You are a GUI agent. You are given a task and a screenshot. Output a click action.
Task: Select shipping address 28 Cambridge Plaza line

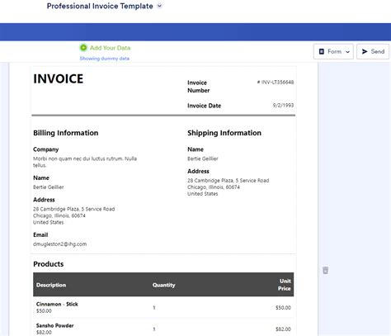pyautogui.click(x=228, y=181)
